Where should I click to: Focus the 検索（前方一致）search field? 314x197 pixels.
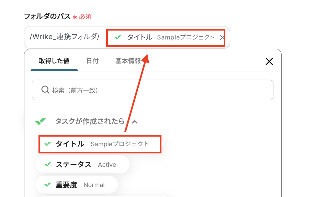click(x=153, y=90)
